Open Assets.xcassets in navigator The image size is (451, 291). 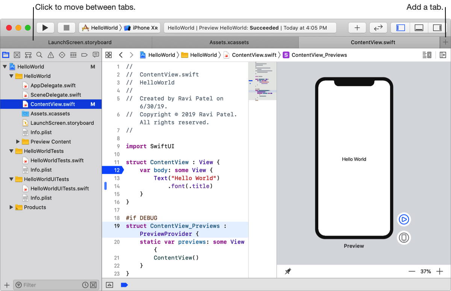click(x=51, y=114)
